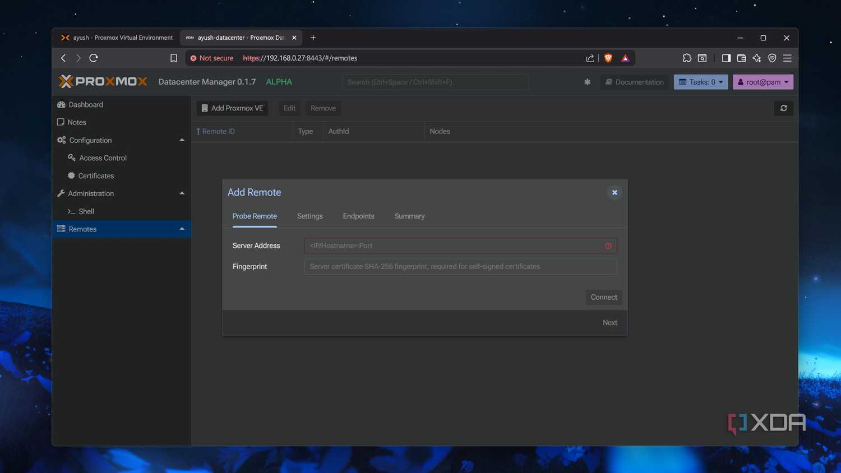Image resolution: width=841 pixels, height=473 pixels.
Task: Open the Brave Shields lion icon
Action: [x=608, y=58]
